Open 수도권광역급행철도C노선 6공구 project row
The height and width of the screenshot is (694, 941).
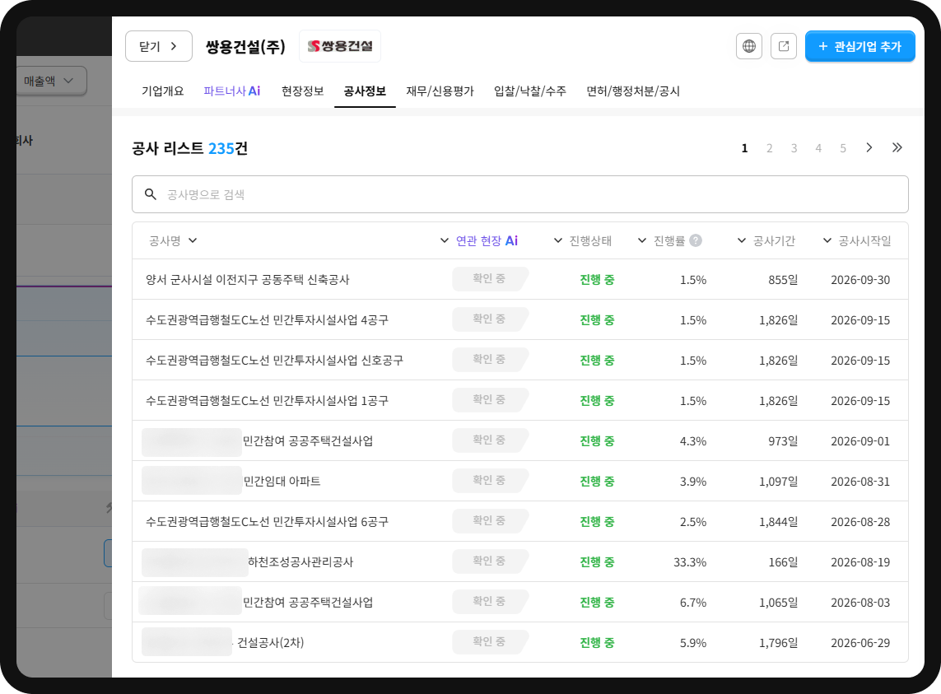click(x=519, y=521)
